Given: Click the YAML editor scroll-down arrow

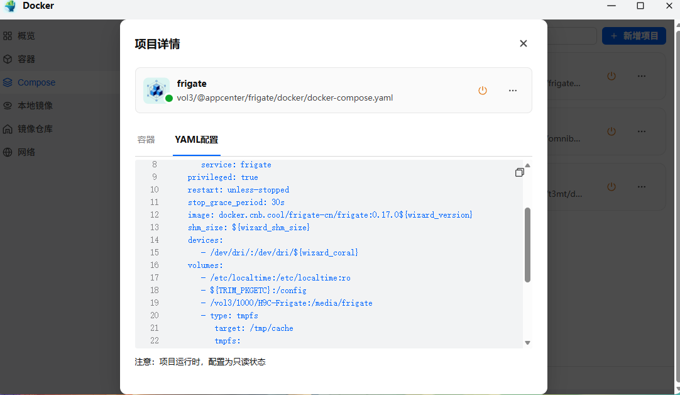Looking at the screenshot, I should point(528,343).
